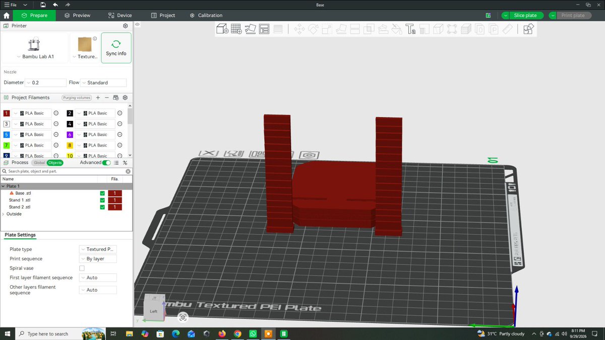Click filament 8 yellow color swatch
Image resolution: width=605 pixels, height=340 pixels.
[x=70, y=145]
